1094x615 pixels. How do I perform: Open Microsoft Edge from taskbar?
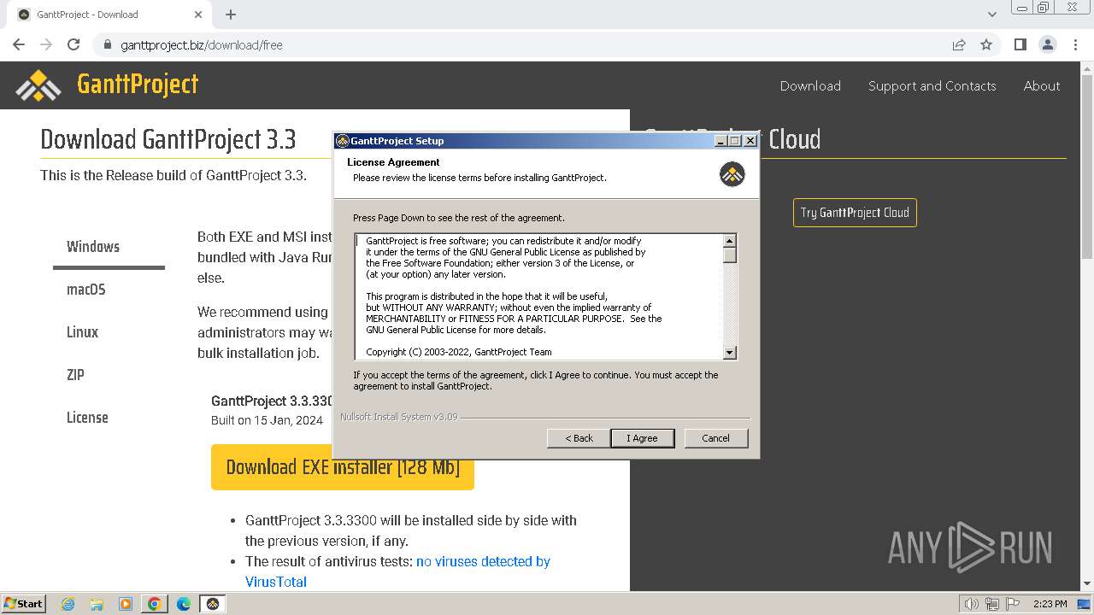coord(184,604)
